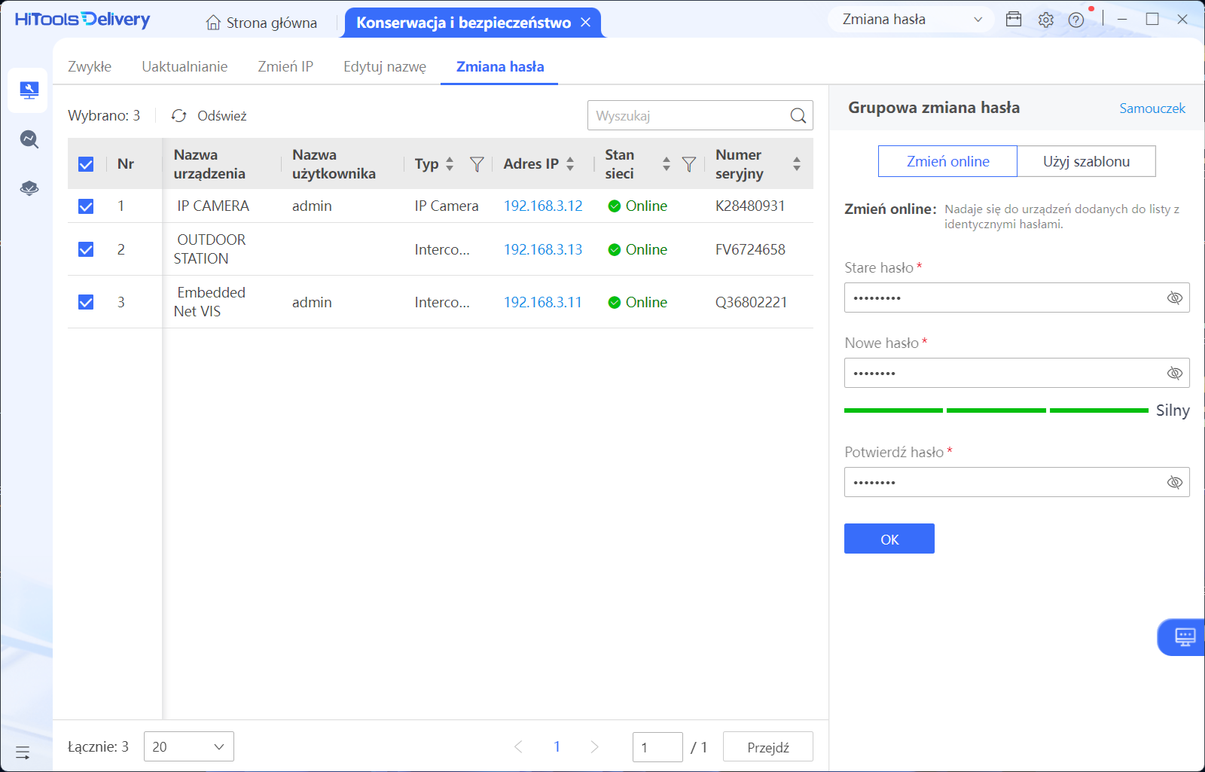Viewport: 1205px width, 772px height.
Task: Click in the Wyszukaj search field
Action: click(x=687, y=116)
